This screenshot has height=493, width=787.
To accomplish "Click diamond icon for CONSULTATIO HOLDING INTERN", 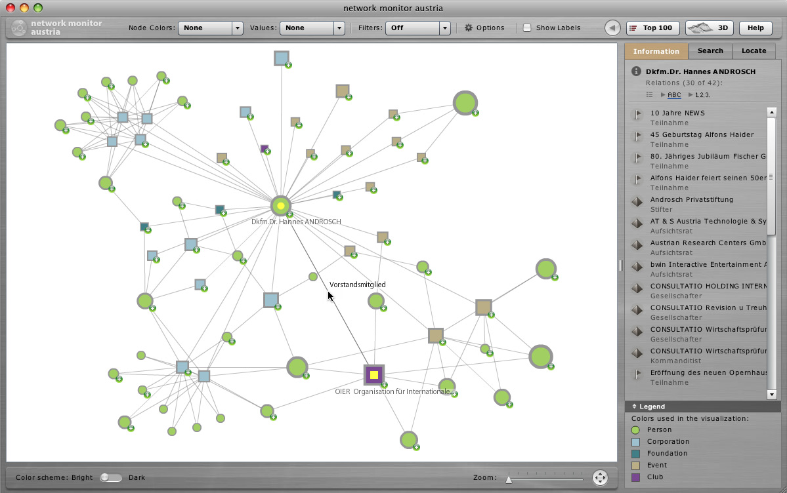I will click(x=637, y=288).
